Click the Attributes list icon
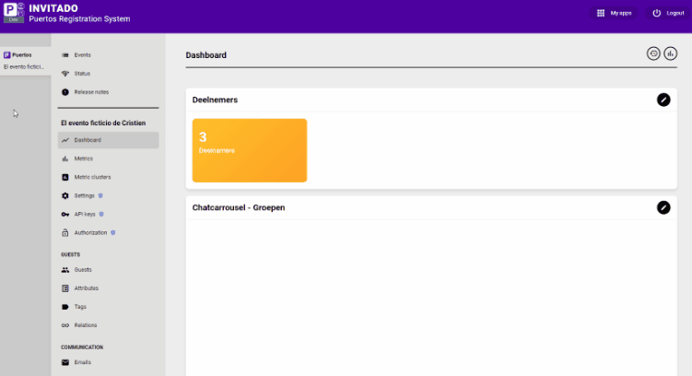The image size is (692, 376). point(65,288)
